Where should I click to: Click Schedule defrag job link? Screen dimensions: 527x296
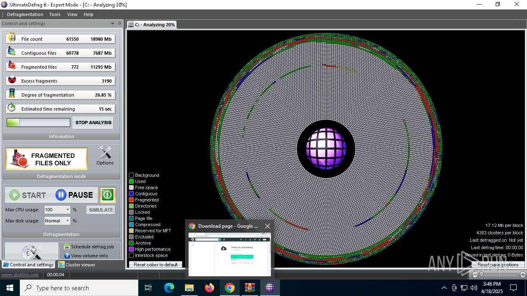click(92, 247)
